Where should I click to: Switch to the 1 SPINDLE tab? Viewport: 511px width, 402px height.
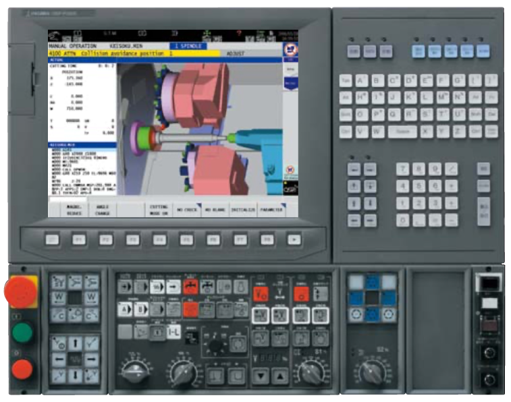(188, 46)
